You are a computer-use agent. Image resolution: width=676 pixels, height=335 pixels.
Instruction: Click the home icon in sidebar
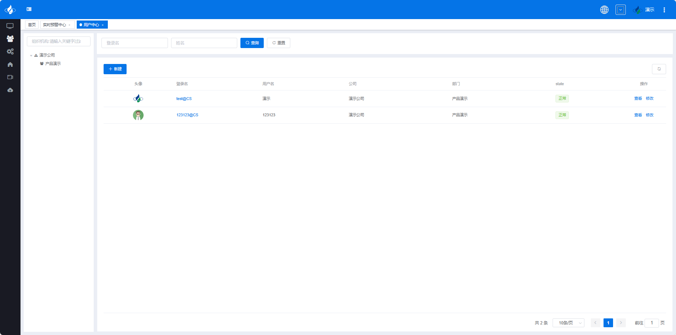point(10,64)
